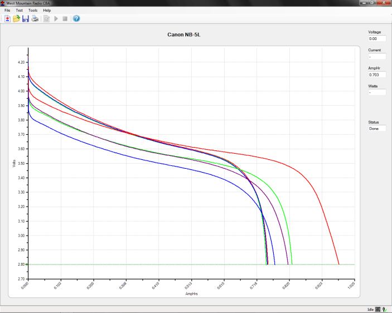Open a saved graph with folder icon
The image size is (392, 313).
click(16, 18)
